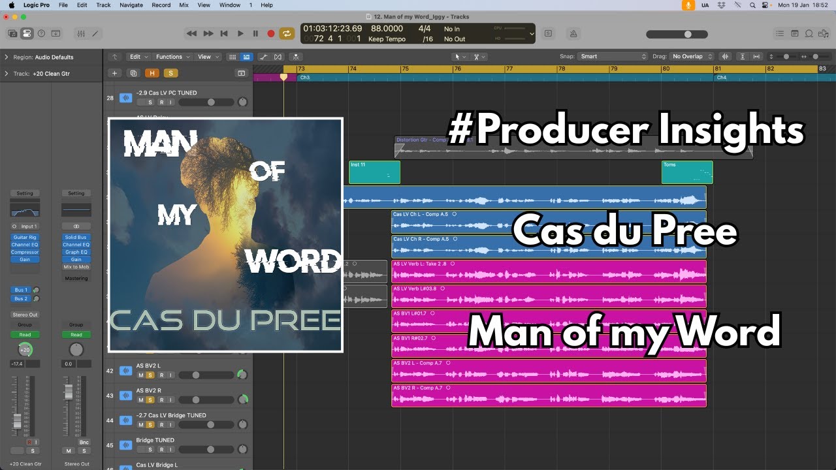
Task: Click the Bus 1 send slot
Action: (x=21, y=290)
